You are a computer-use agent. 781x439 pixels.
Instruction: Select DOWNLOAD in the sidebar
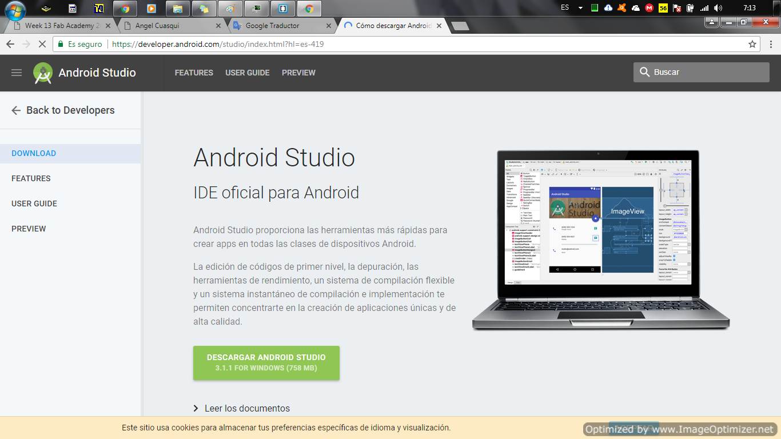click(x=70, y=153)
